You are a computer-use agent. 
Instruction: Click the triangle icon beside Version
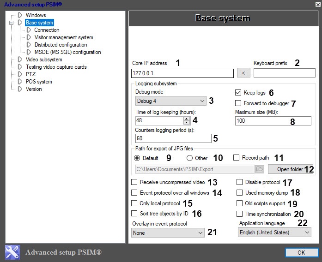pos(20,89)
